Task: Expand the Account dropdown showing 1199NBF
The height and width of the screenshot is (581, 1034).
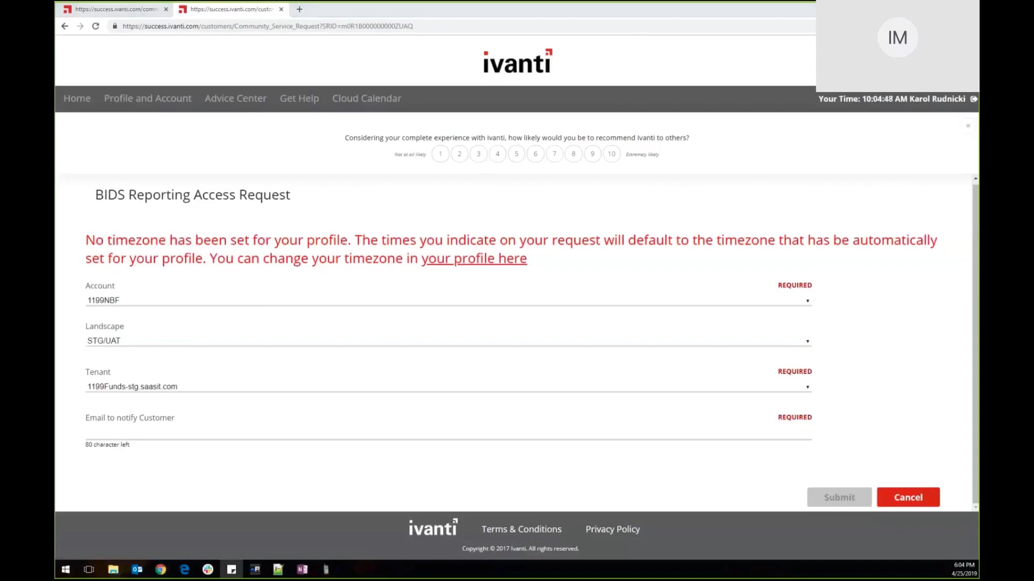Action: pos(448,300)
